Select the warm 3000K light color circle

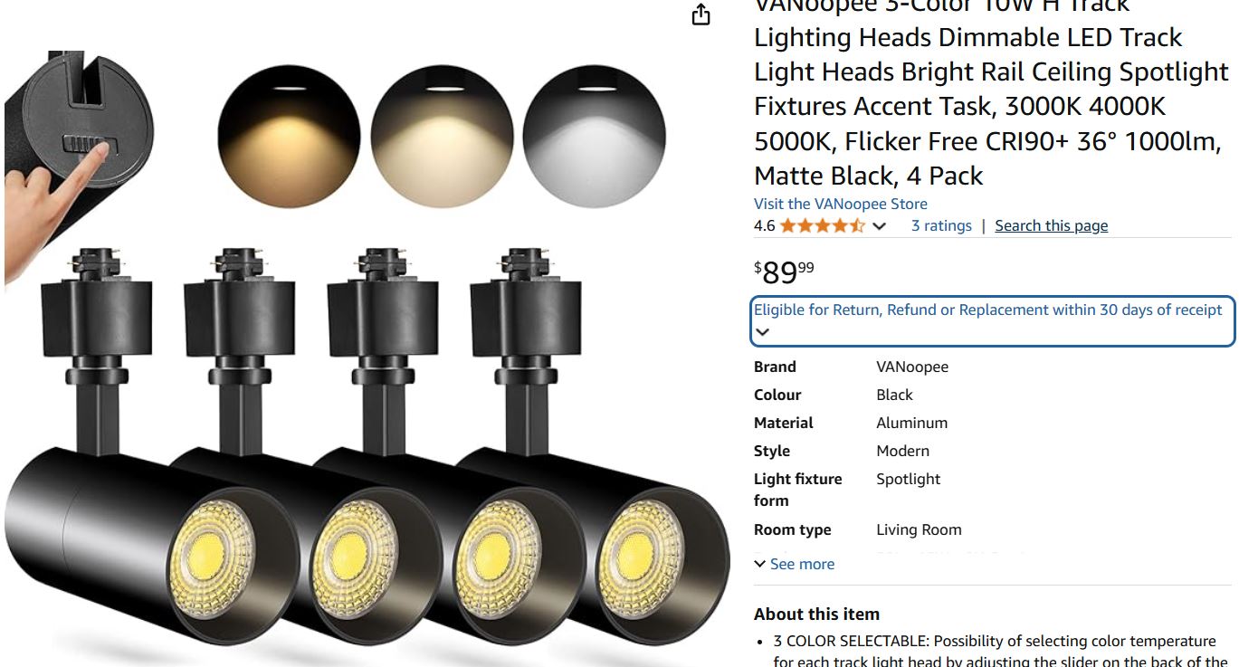(289, 138)
